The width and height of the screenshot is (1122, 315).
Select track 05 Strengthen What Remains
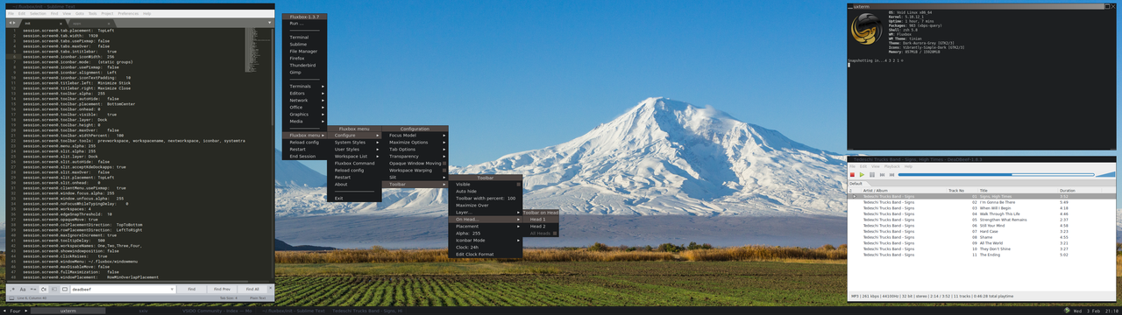[981, 220]
